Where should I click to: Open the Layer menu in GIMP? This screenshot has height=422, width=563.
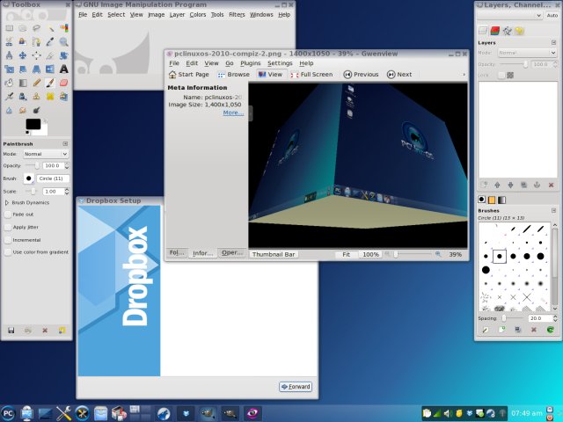177,15
